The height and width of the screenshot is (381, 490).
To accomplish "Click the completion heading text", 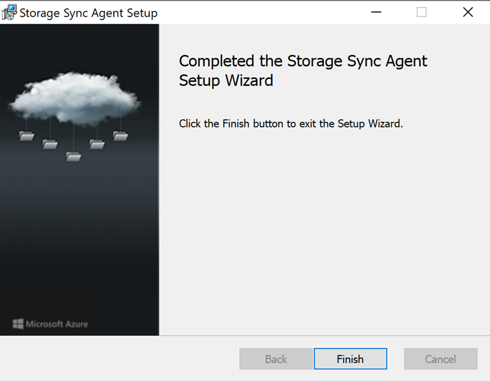I will click(x=302, y=71).
